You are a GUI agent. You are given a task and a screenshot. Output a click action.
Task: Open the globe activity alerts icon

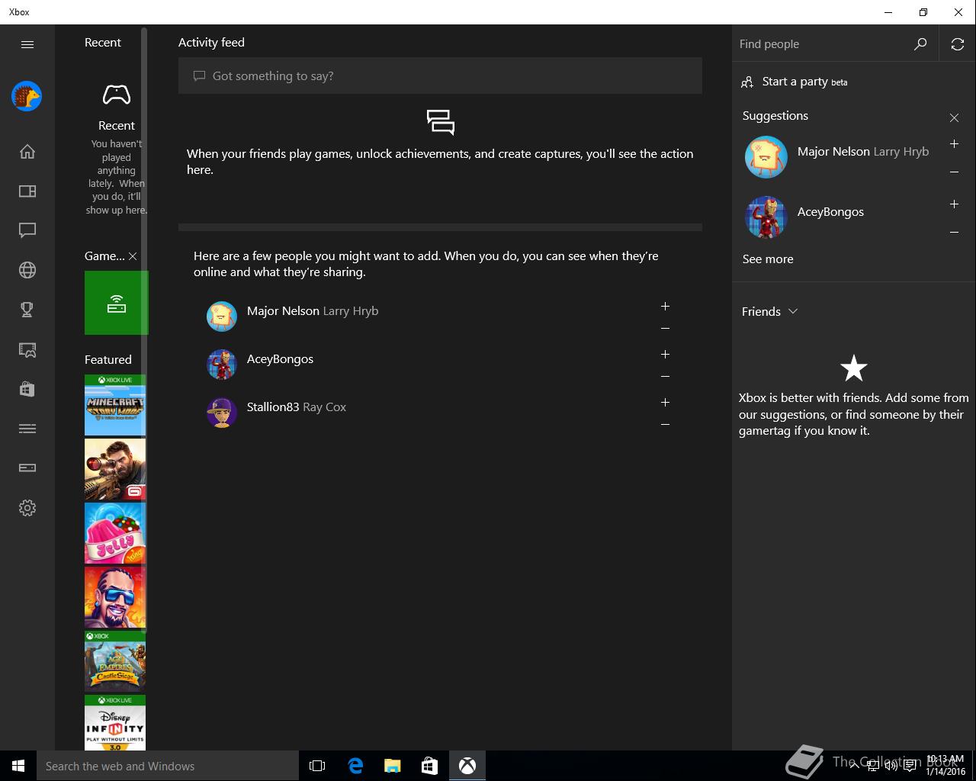[27, 270]
